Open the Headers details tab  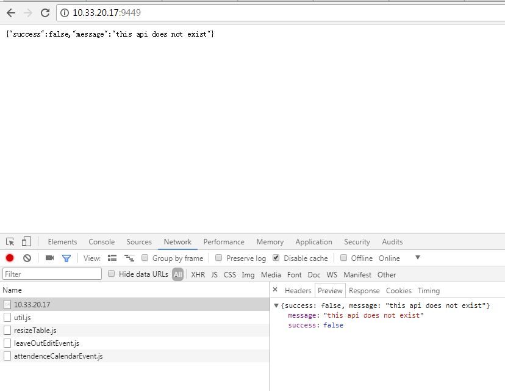pyautogui.click(x=298, y=291)
